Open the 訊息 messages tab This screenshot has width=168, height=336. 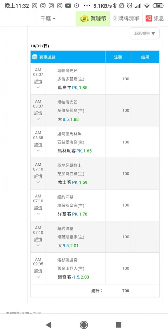[x=155, y=18]
